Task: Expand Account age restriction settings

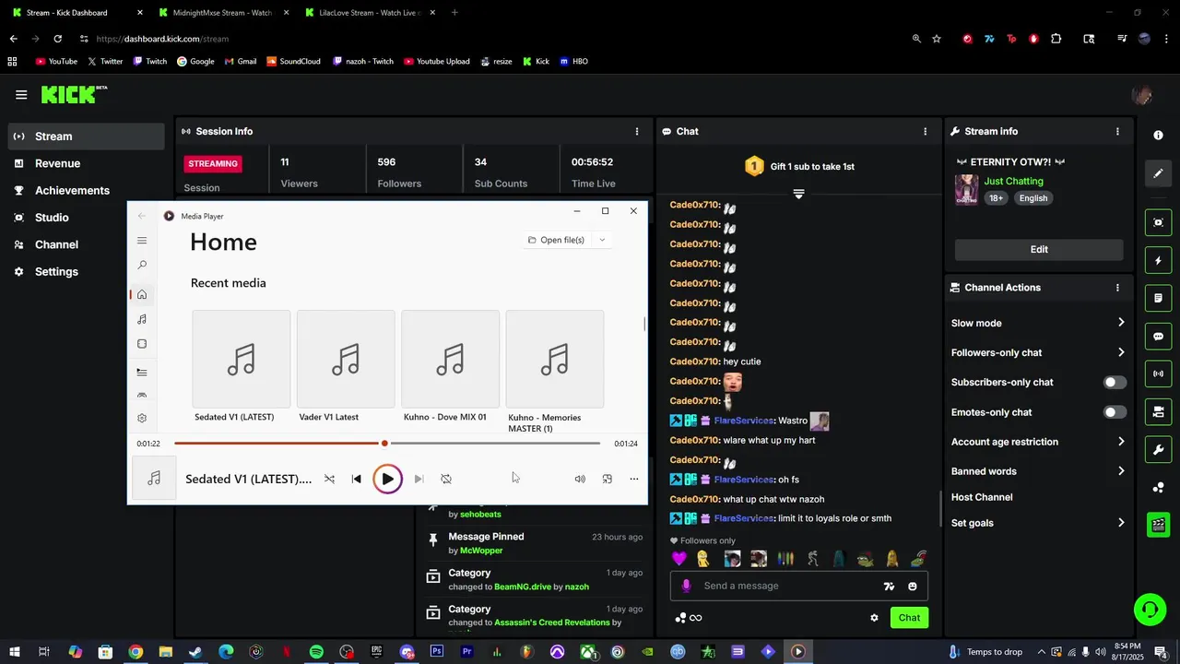Action: [1121, 442]
